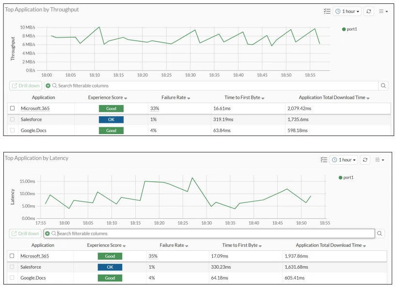Check Microsoft.365 row in Throughput table
This screenshot has width=397, height=288.
[x=13, y=108]
